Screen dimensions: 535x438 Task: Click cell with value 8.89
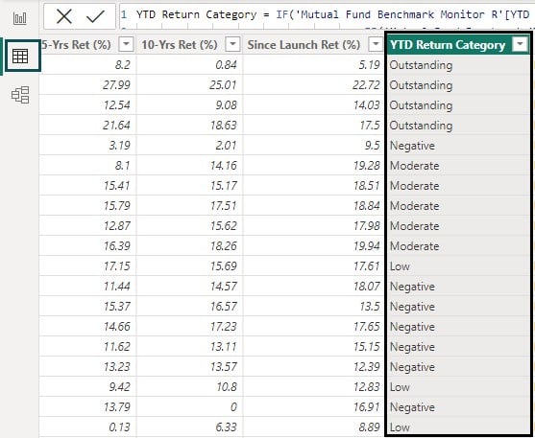(x=314, y=426)
